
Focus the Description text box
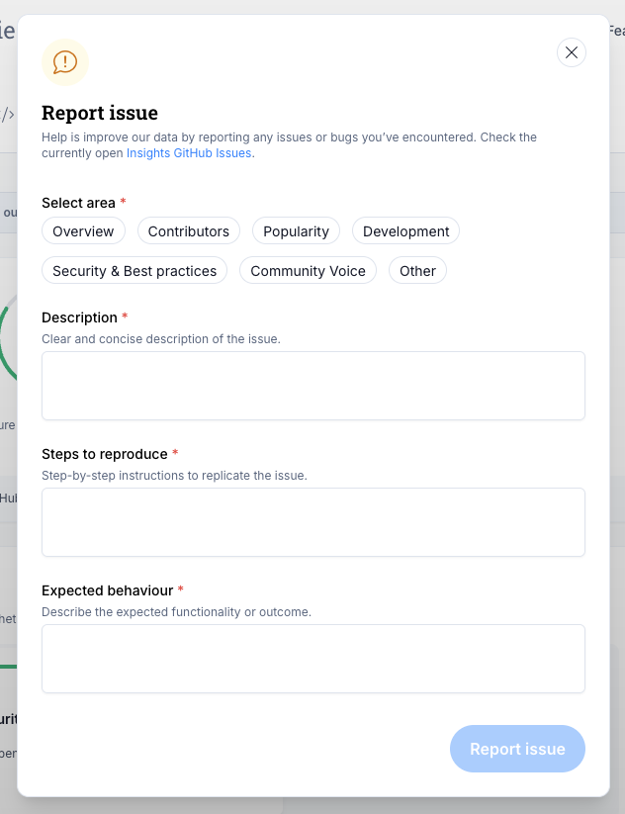313,386
